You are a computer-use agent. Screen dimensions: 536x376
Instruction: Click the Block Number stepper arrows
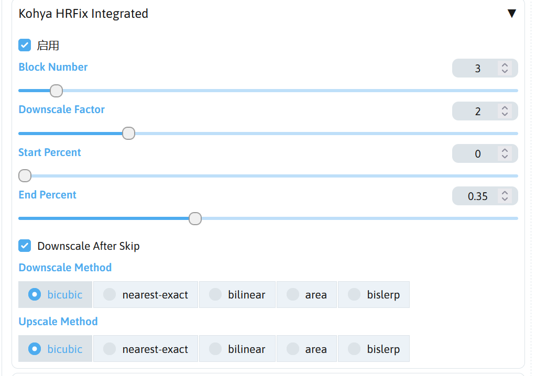coord(505,68)
